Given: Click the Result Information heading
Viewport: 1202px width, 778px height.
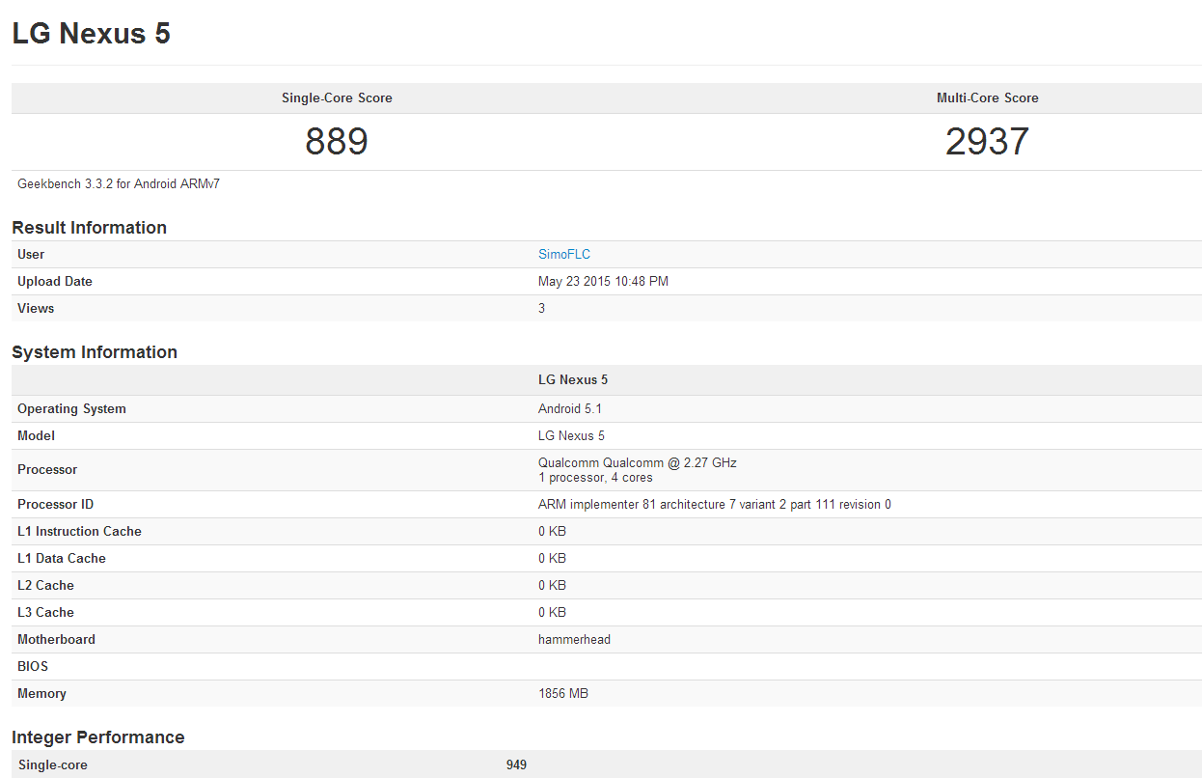Looking at the screenshot, I should (x=89, y=228).
